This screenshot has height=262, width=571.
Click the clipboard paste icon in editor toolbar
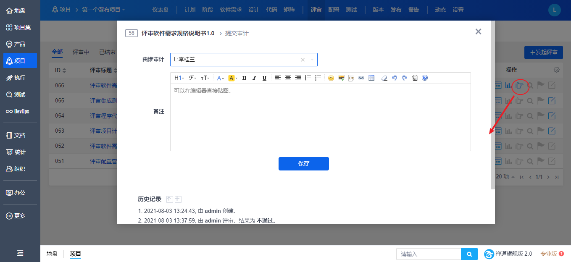coord(415,78)
